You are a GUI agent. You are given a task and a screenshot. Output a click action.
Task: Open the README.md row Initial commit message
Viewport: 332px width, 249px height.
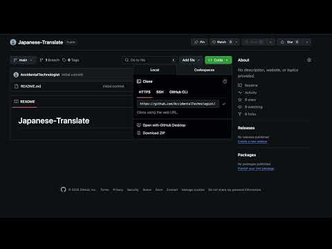coord(113,86)
